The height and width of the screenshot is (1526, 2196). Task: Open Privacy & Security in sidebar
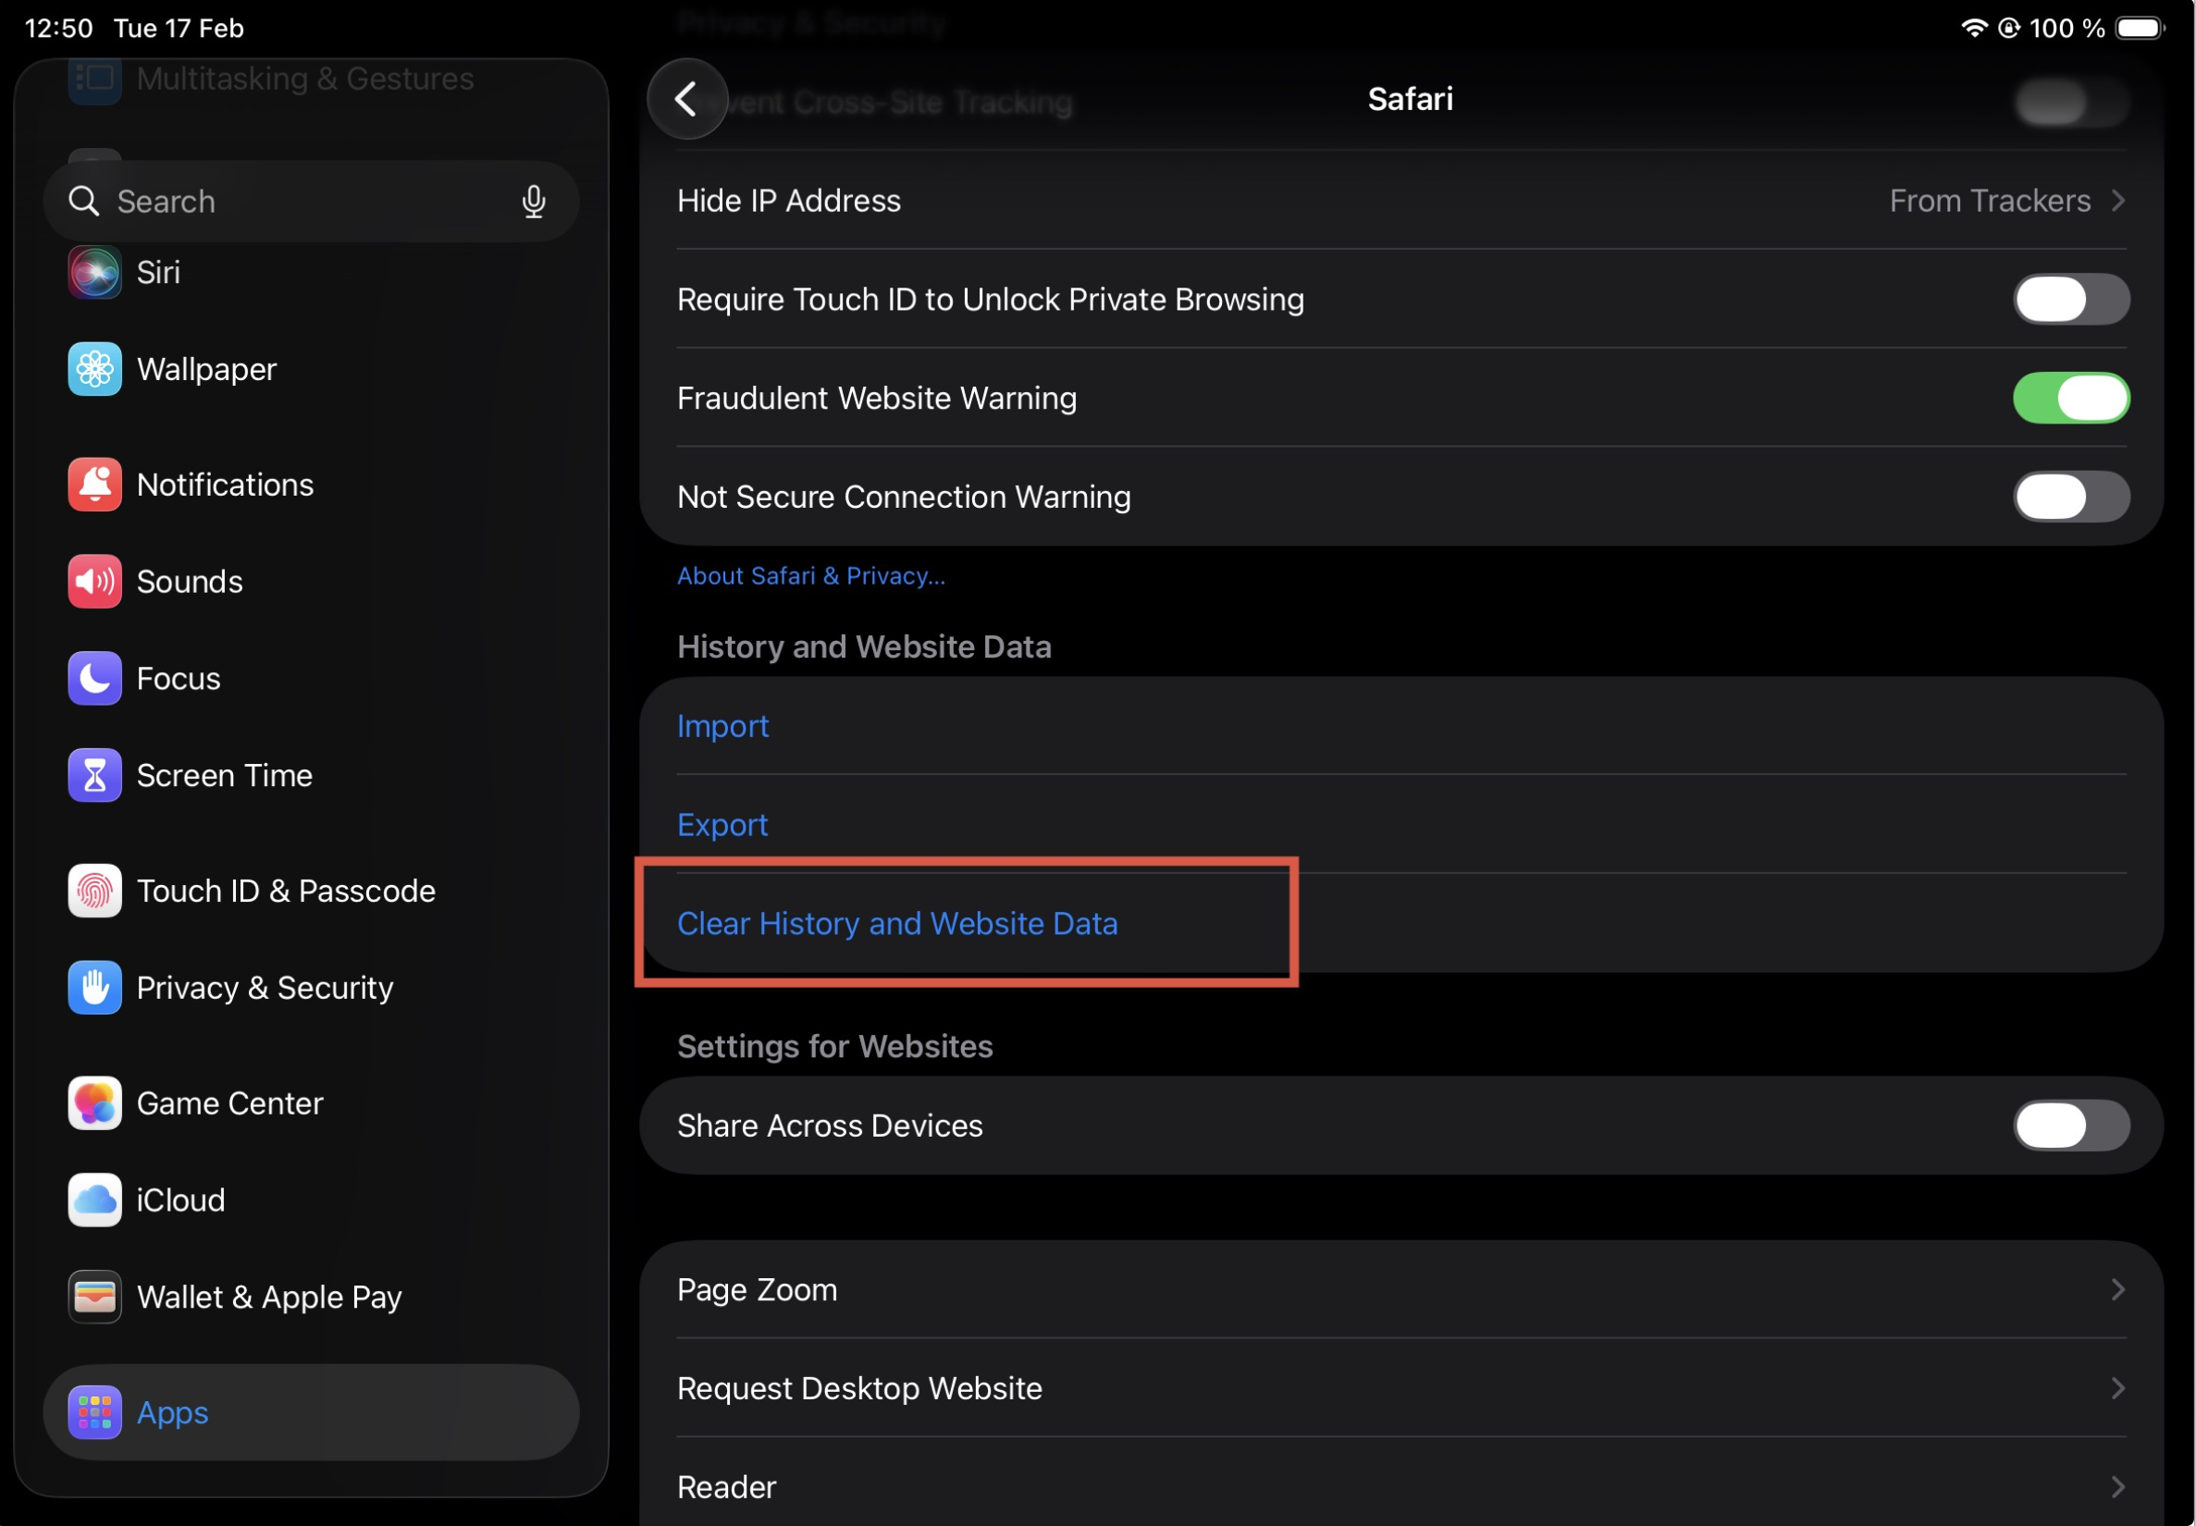tap(264, 988)
